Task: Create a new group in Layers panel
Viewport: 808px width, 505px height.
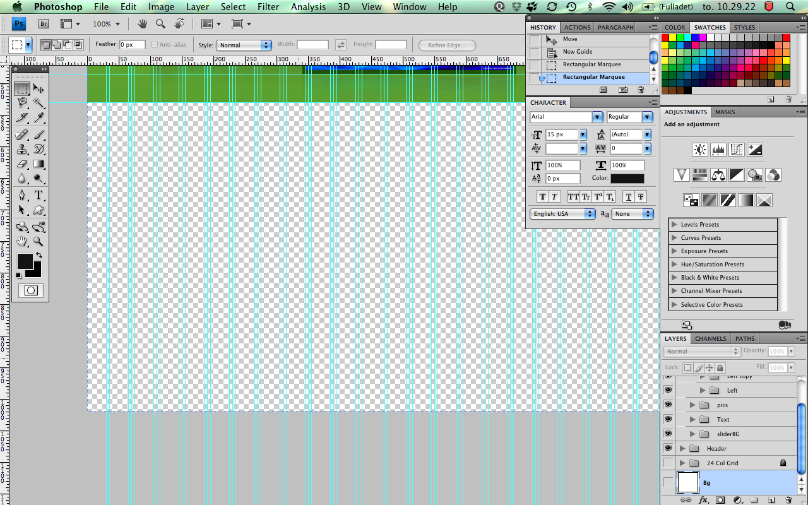Action: 754,499
